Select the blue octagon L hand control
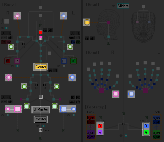 pyautogui.click(x=131, y=94)
